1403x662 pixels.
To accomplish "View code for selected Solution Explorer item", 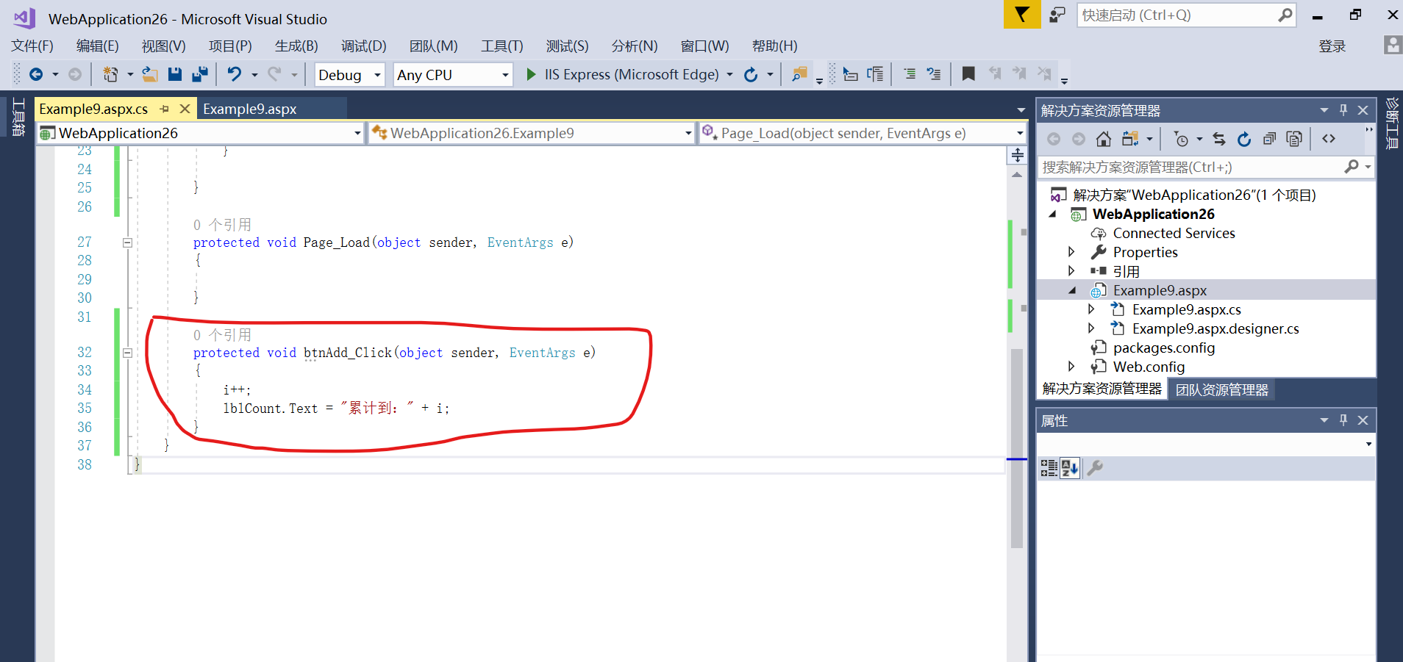I will [x=1329, y=138].
